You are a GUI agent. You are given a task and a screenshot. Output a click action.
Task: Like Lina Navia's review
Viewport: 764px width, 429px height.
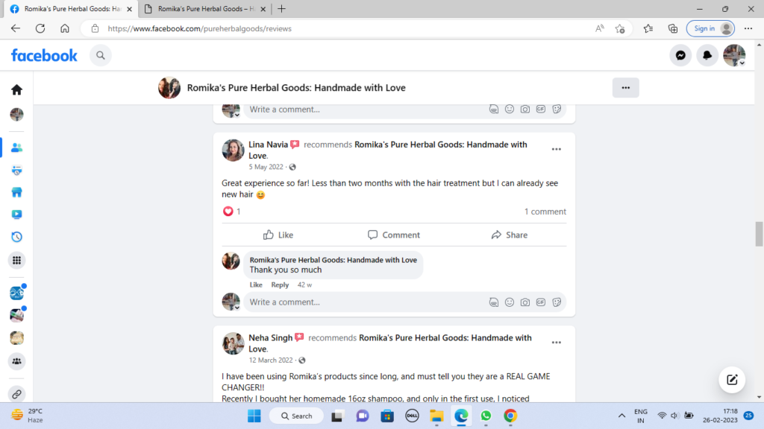[x=278, y=235]
